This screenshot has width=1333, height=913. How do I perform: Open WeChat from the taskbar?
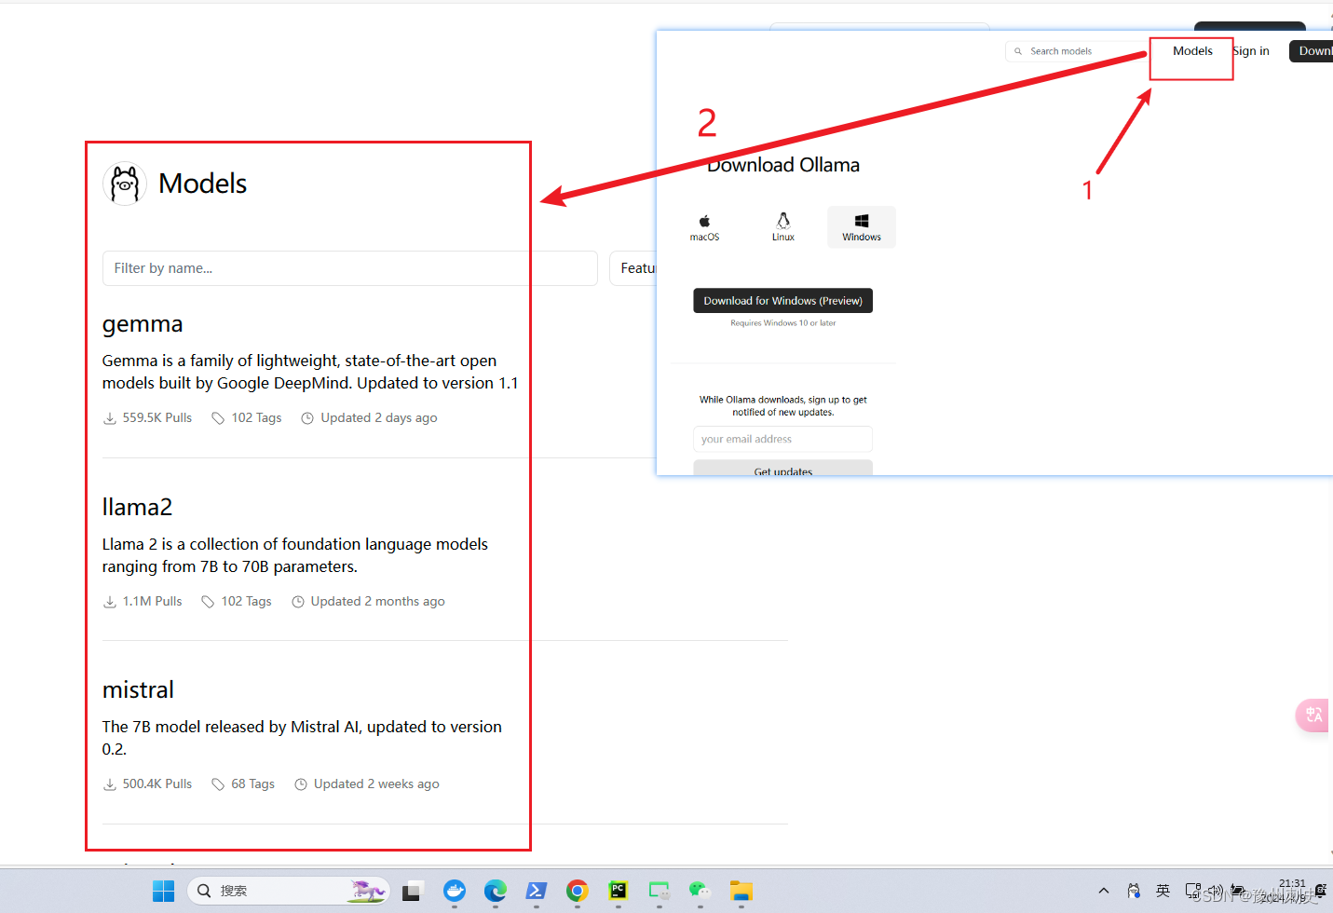700,892
